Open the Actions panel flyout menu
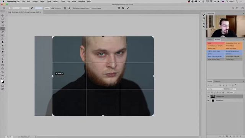Screen dimensions: 245x138 tap(243, 39)
